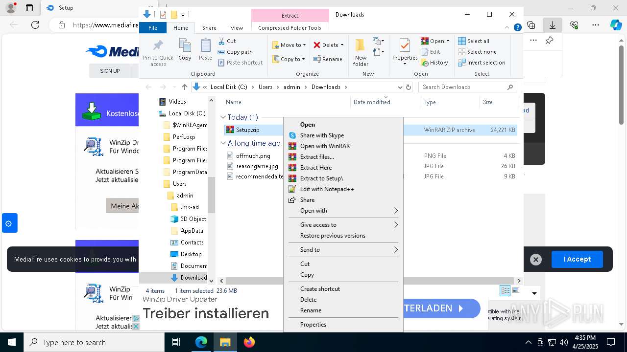Viewport: 627px width, 352px height.
Task: Click the Search Downloads field
Action: (468, 87)
